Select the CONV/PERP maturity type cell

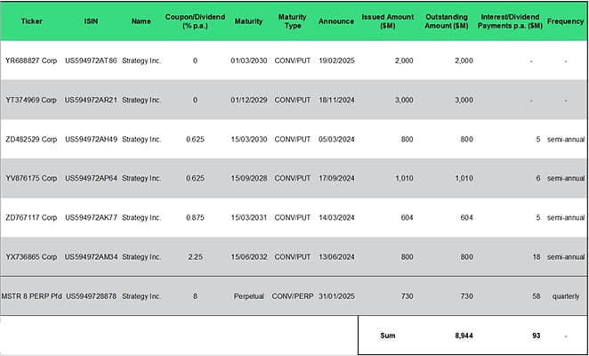(293, 296)
